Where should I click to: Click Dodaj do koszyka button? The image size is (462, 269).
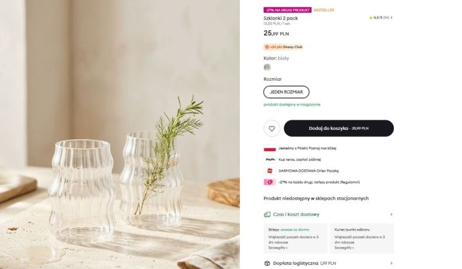(338, 128)
